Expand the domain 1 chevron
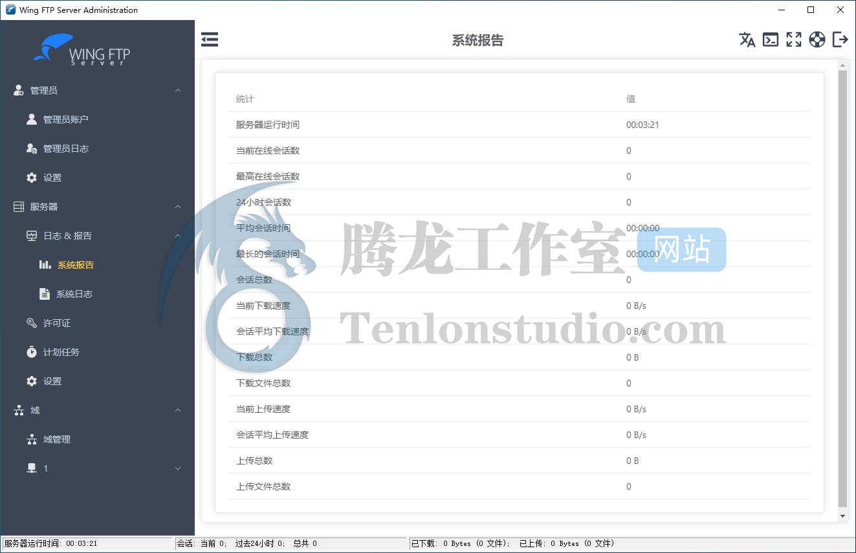 pos(178,468)
